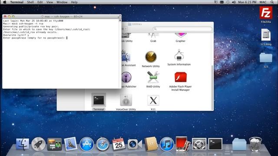Open Calendar from the Dock
The height and width of the screenshot is (156, 278).
point(119,144)
